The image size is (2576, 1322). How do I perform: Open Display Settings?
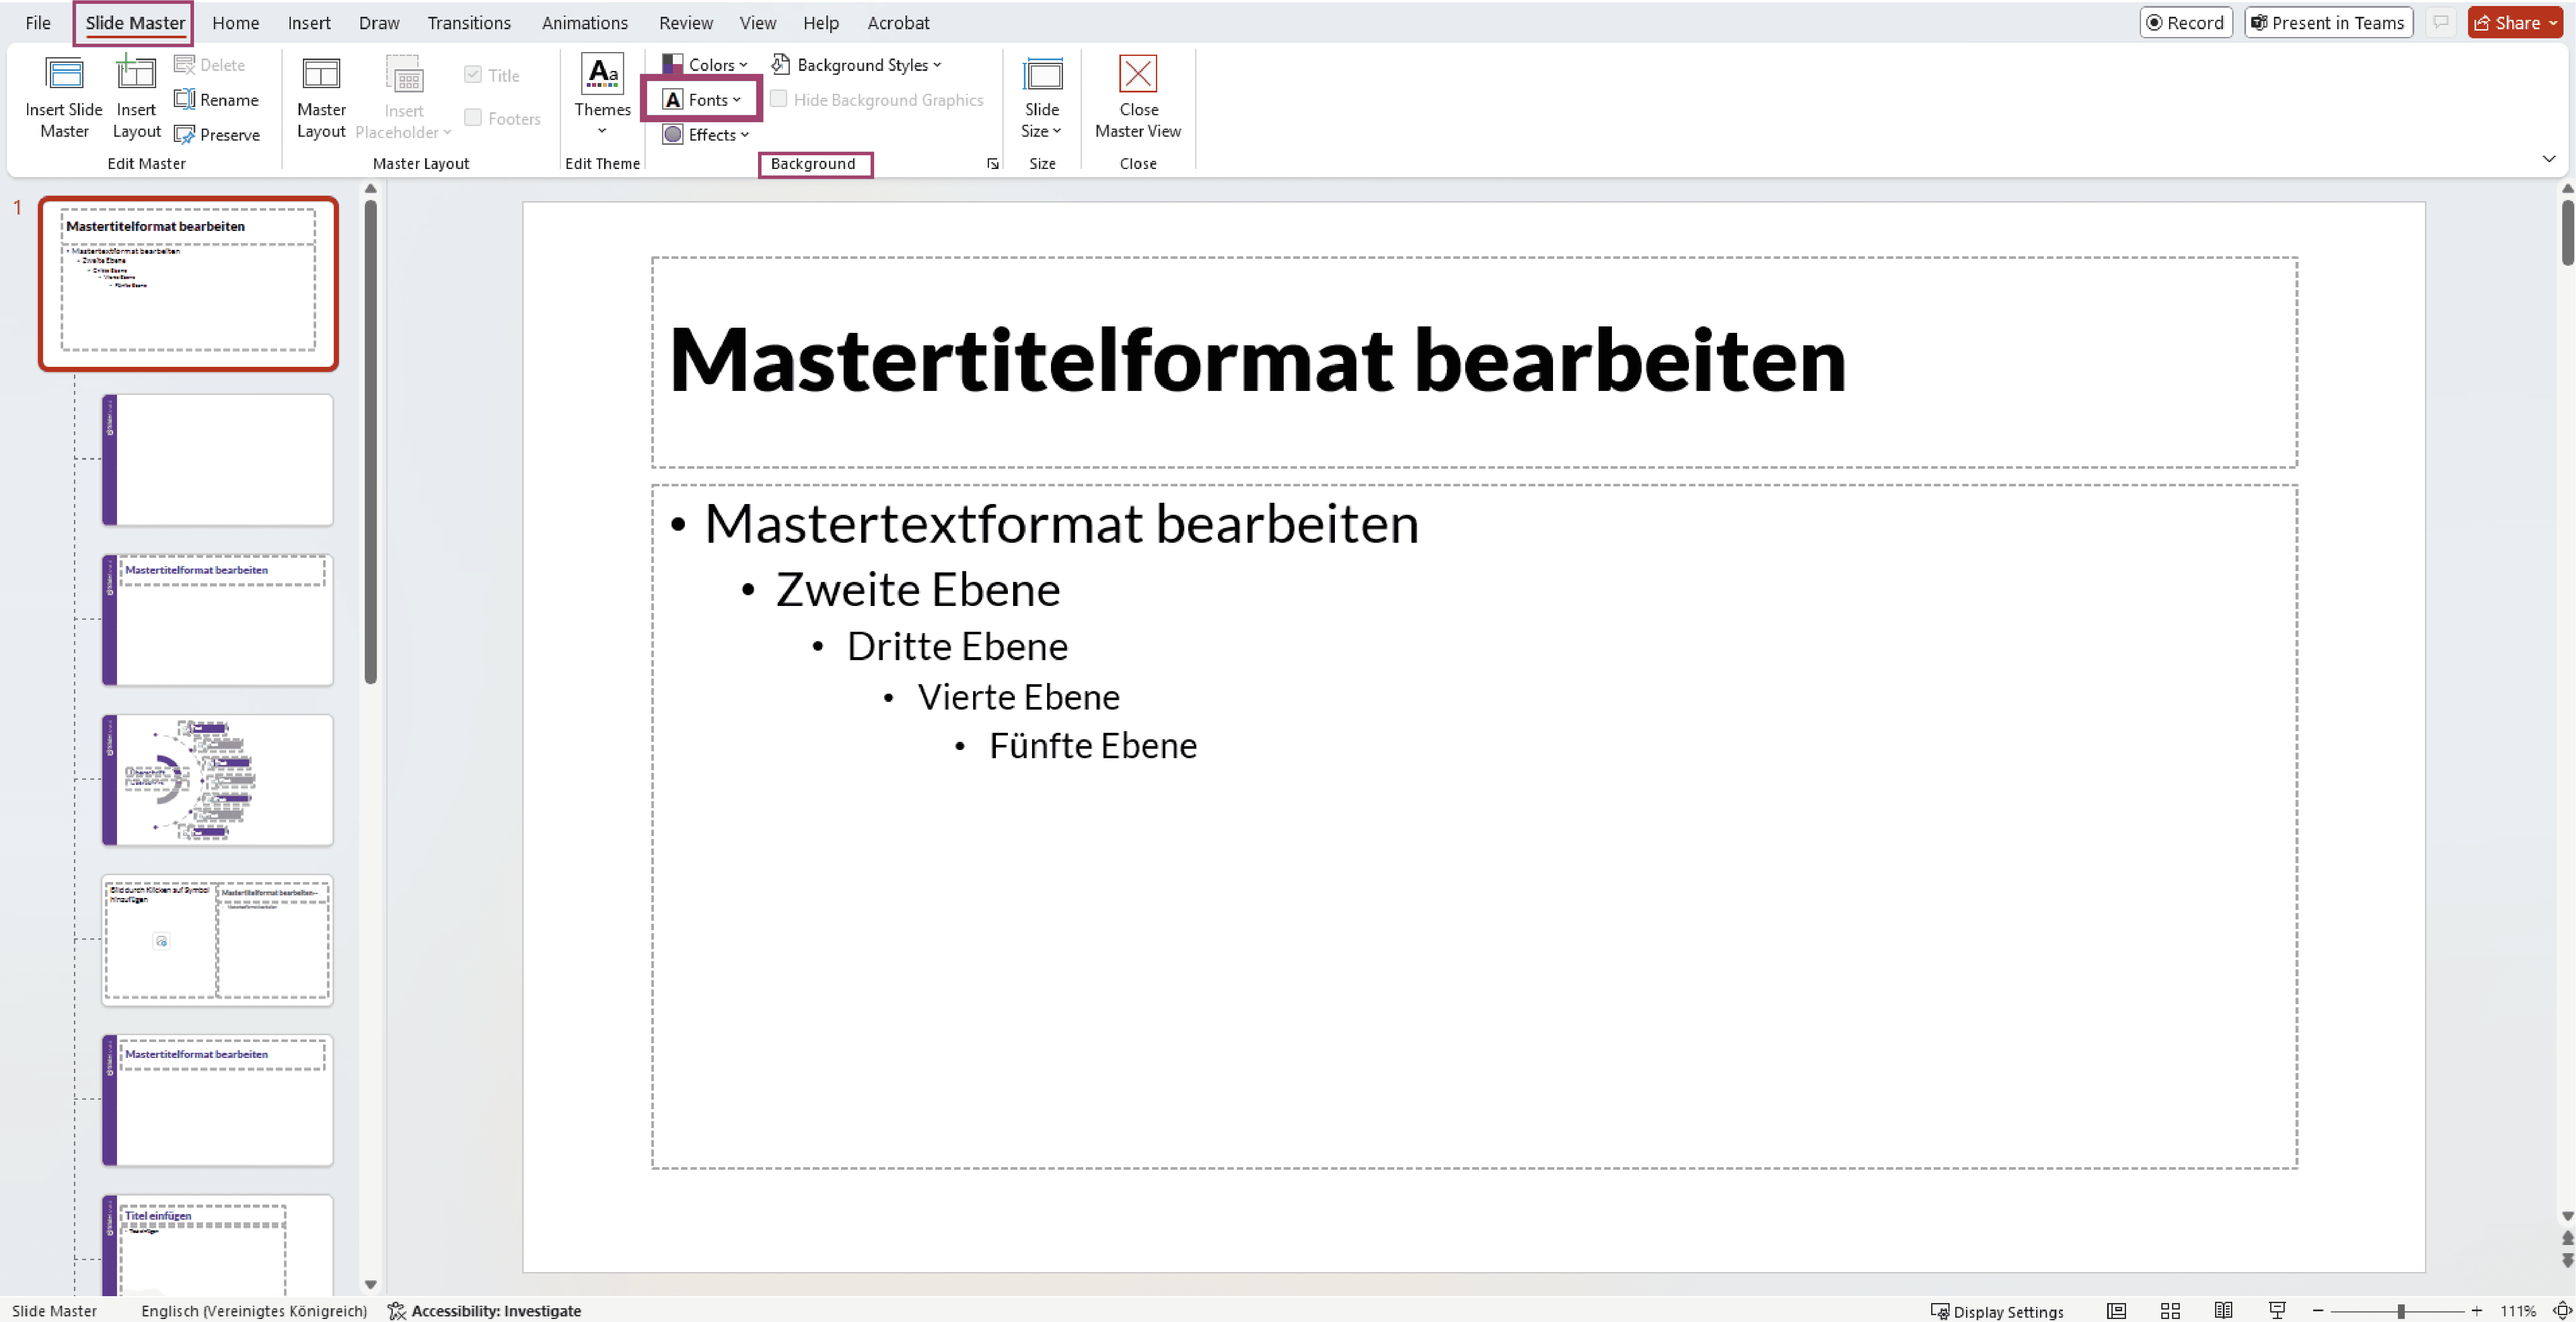click(1997, 1311)
